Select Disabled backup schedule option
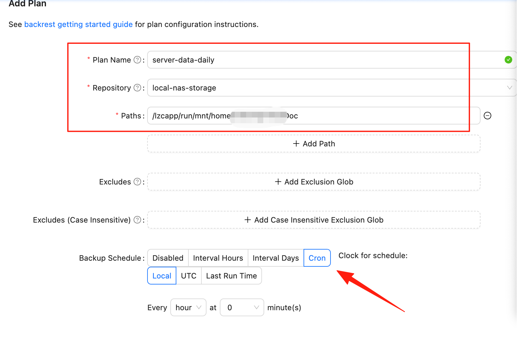Screen dimensions: 517x348 click(168, 258)
